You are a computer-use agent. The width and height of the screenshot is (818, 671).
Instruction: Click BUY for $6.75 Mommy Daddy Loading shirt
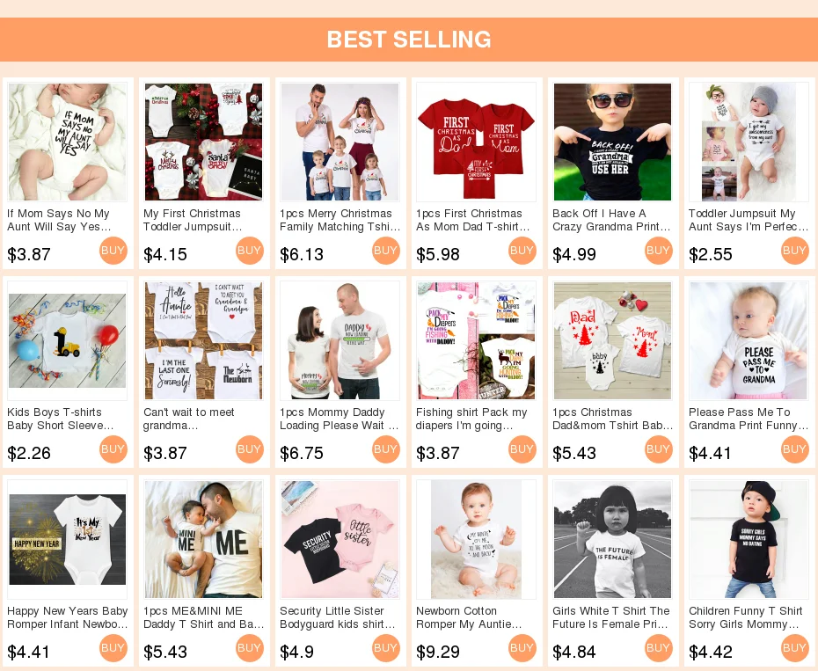(386, 449)
